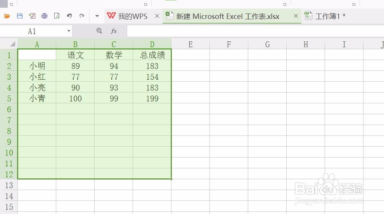Click cell containing 语文

click(x=75, y=55)
